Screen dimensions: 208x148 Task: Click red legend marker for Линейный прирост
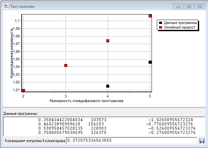pos(160,28)
